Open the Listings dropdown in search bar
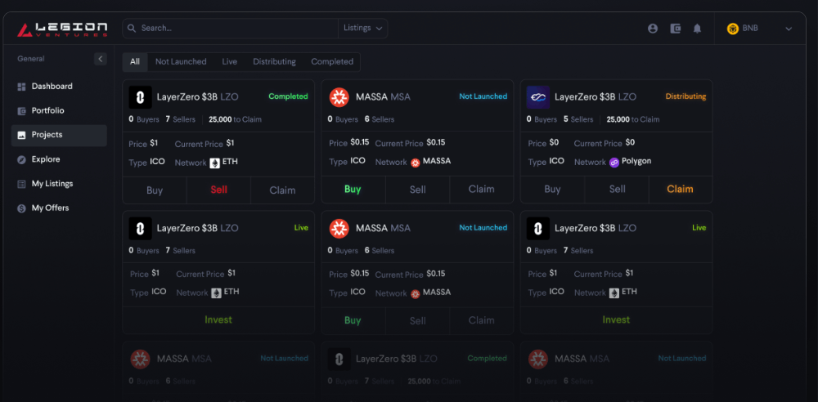 pos(363,28)
